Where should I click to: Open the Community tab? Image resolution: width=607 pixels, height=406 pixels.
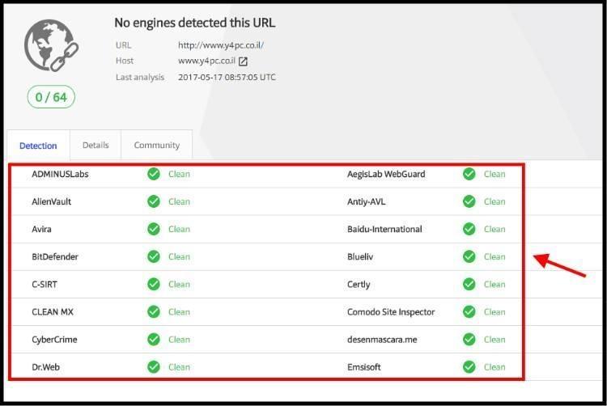(157, 145)
